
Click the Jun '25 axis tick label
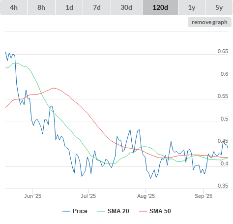[x=32, y=196]
